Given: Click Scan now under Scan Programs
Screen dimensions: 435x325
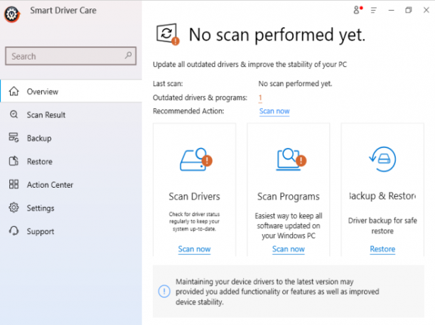Looking at the screenshot, I should [x=289, y=249].
